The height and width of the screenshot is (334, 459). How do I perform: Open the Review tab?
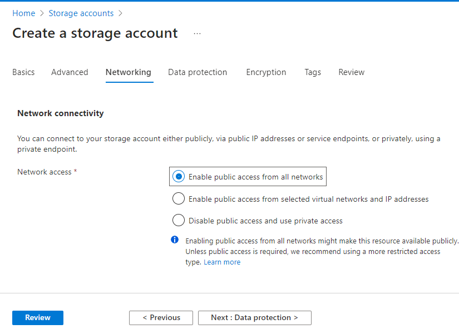tap(351, 72)
